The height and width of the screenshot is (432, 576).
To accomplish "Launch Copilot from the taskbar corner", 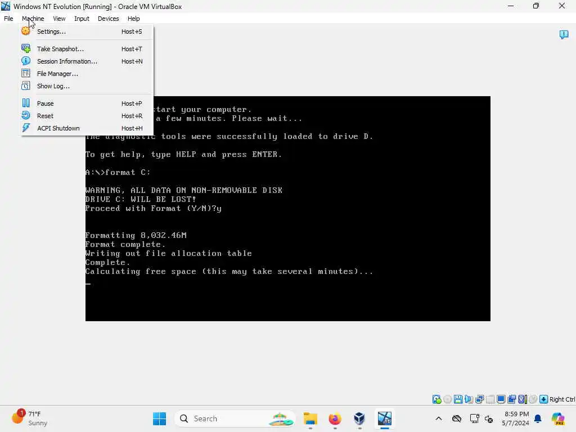I will coord(557,418).
